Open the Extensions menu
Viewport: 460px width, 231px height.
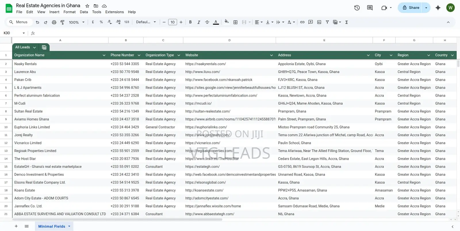[114, 12]
